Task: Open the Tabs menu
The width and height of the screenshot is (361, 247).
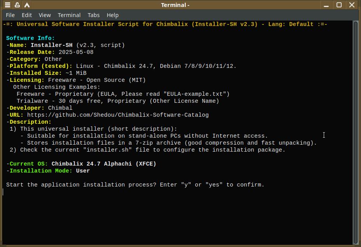Action: (x=94, y=15)
